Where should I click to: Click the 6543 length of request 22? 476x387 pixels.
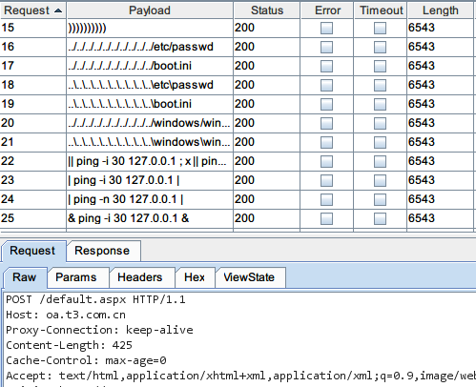point(441,161)
